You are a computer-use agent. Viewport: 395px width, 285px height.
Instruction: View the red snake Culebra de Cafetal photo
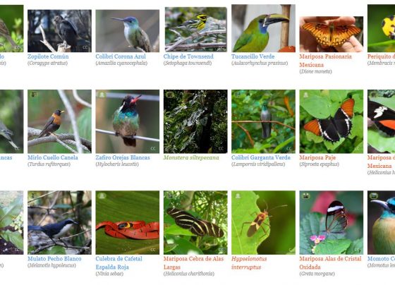point(128,222)
